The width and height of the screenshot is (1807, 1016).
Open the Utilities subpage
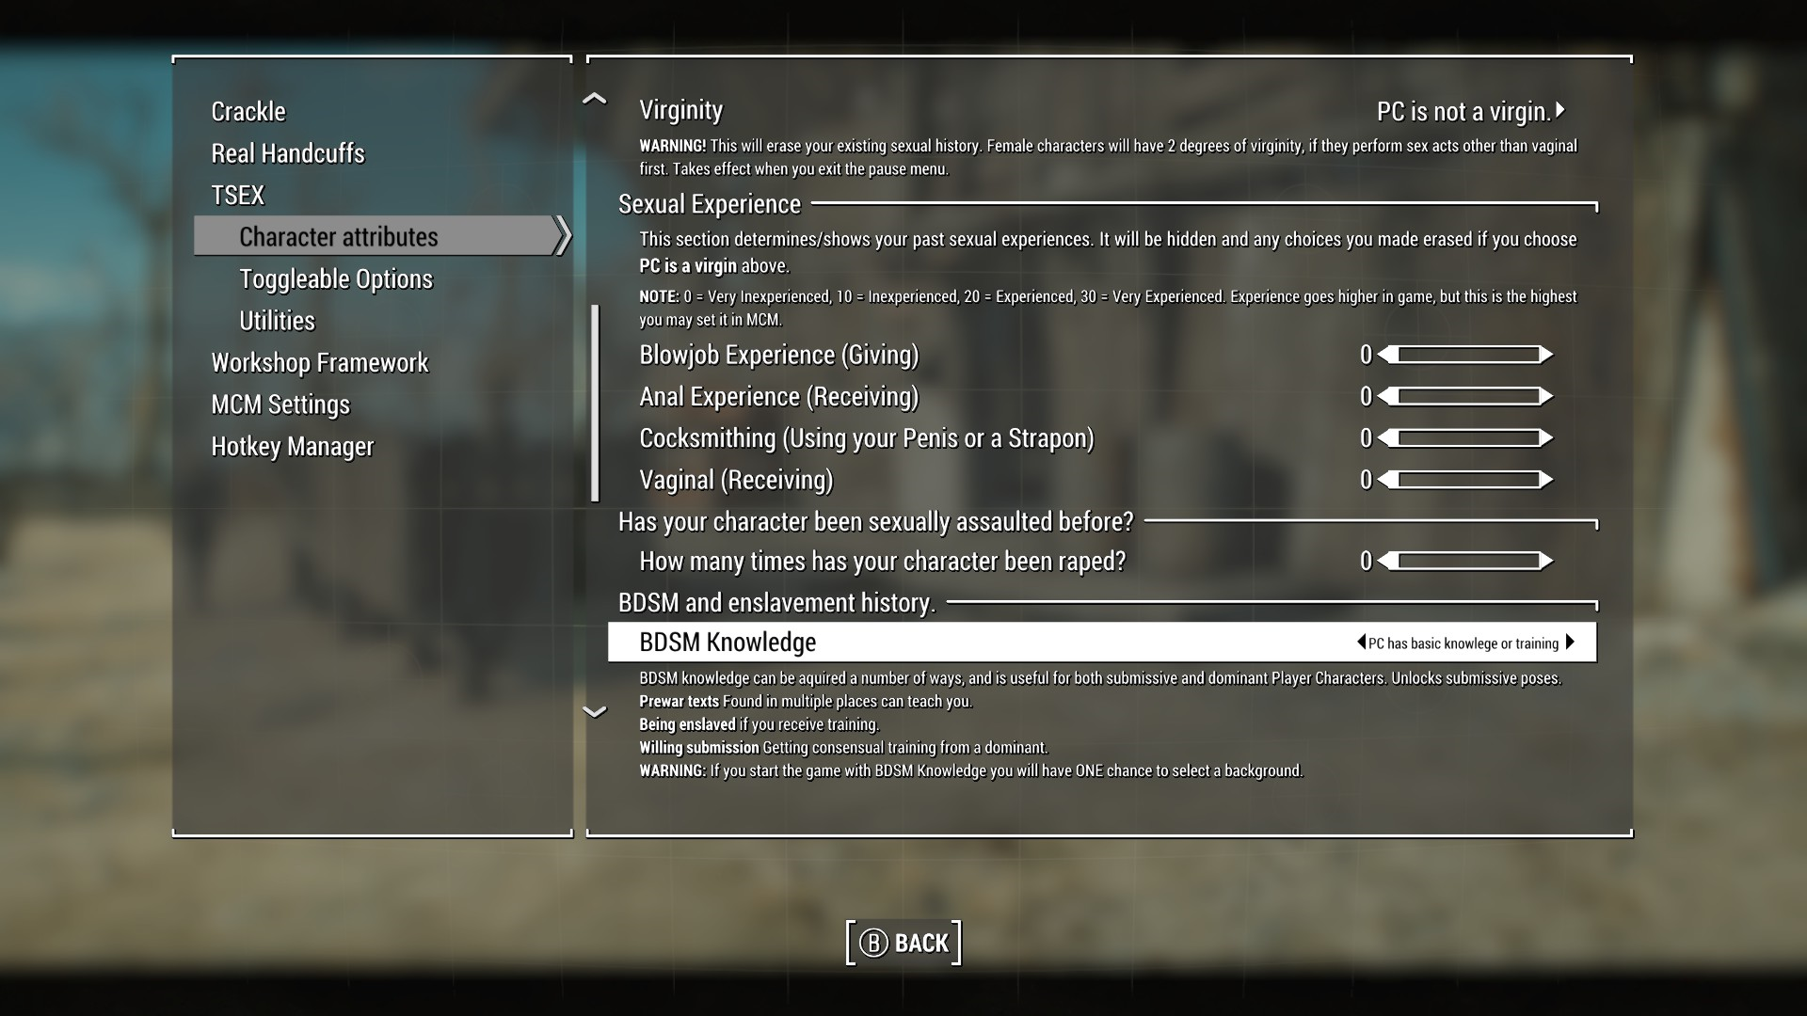pos(277,321)
